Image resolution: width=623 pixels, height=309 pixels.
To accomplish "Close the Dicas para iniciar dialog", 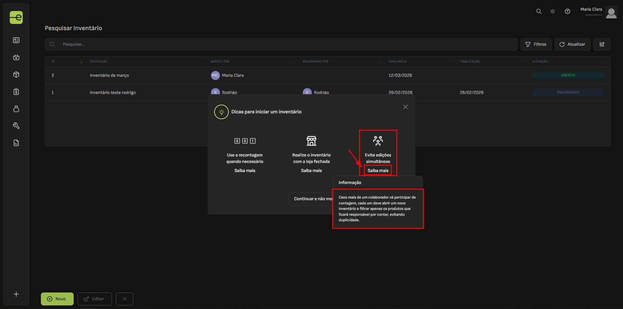I will click(405, 107).
